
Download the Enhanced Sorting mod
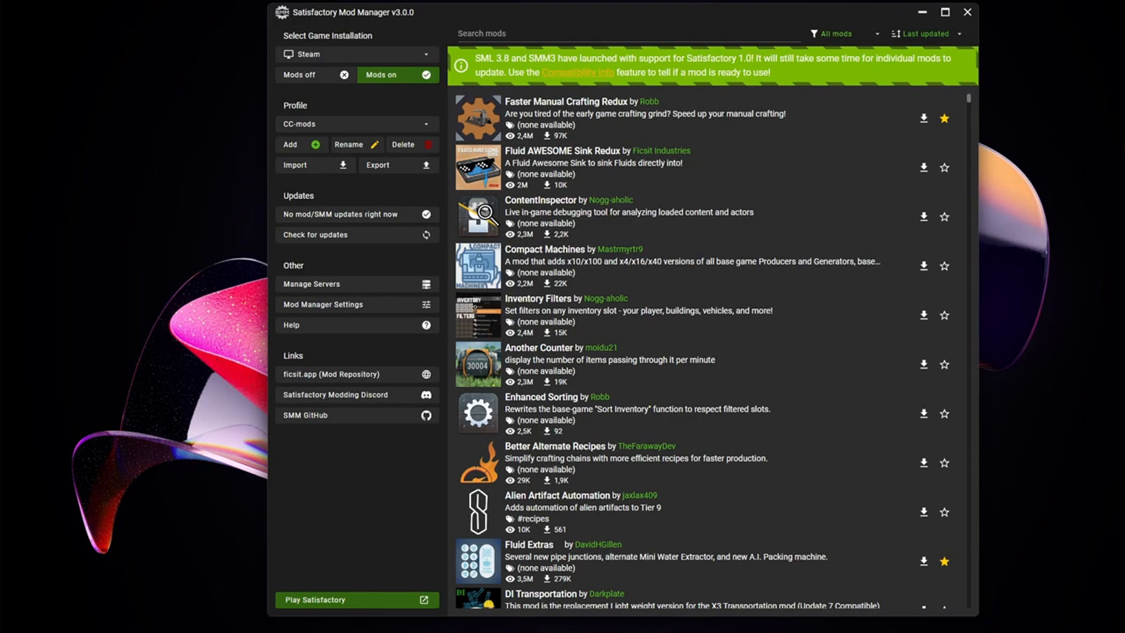coord(924,414)
